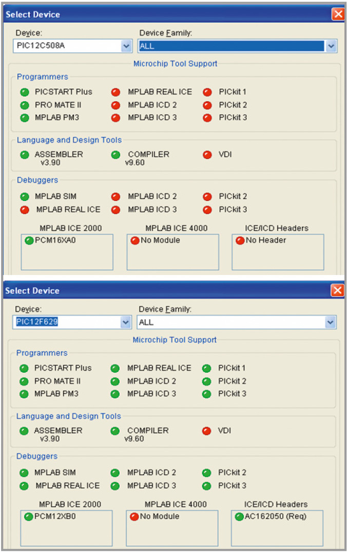The width and height of the screenshot is (348, 552).
Task: Expand Device Family dropdown in bottom dialog
Action: point(331,322)
